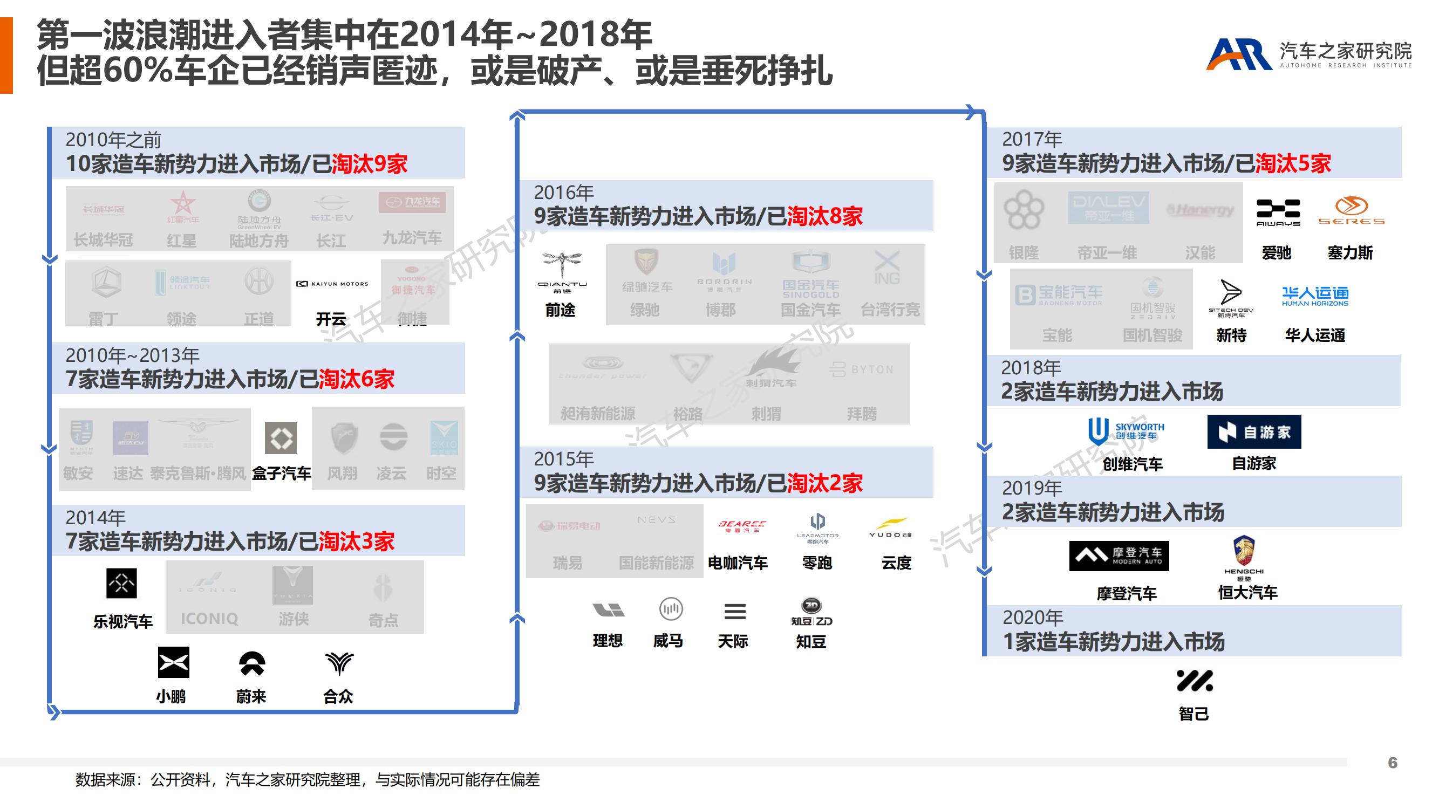Click the Hengchi (恒大汽车) lion logo
1439x809 pixels.
(1244, 558)
